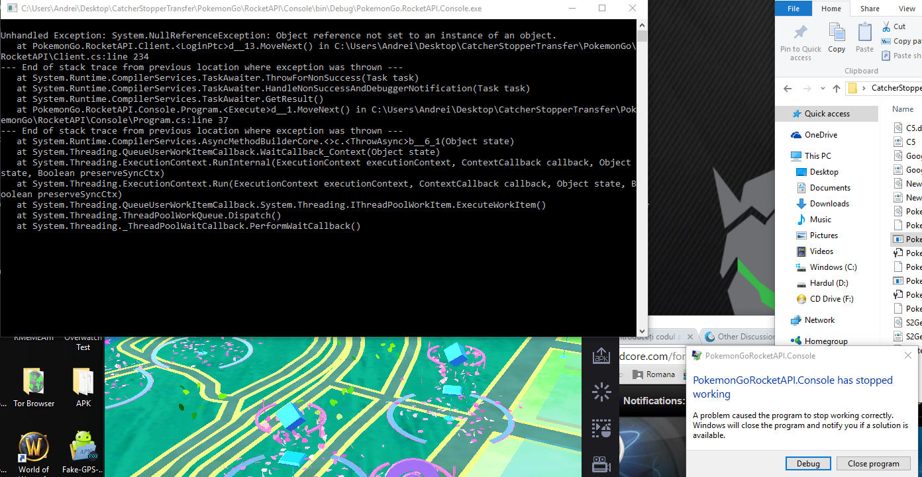The width and height of the screenshot is (922, 477).
Task: Click the mouse macro icon in emulator sidebar
Action: pyautogui.click(x=601, y=428)
